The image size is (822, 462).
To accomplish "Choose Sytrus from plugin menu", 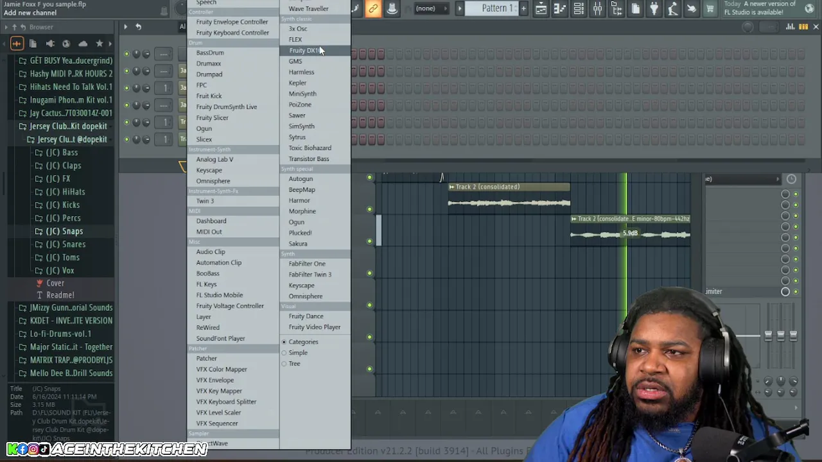I will click(297, 137).
